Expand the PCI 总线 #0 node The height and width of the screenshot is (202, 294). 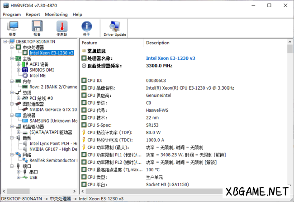click(19, 98)
